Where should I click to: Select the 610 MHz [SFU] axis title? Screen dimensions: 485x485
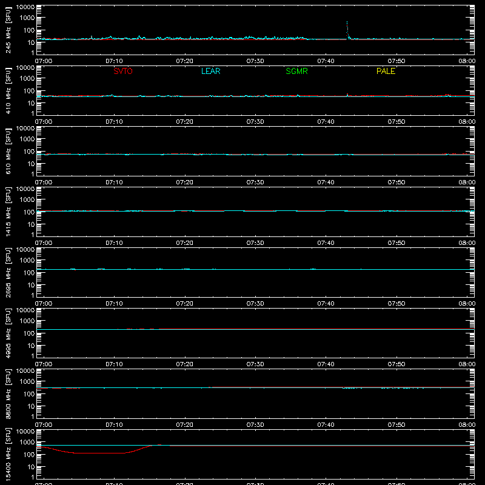click(x=8, y=151)
